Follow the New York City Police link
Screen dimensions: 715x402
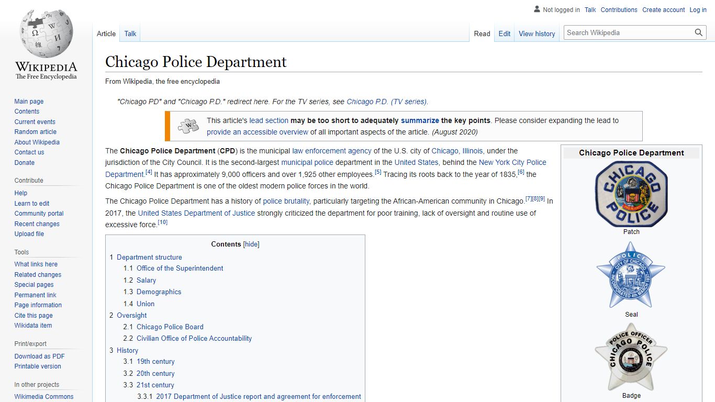(x=512, y=162)
